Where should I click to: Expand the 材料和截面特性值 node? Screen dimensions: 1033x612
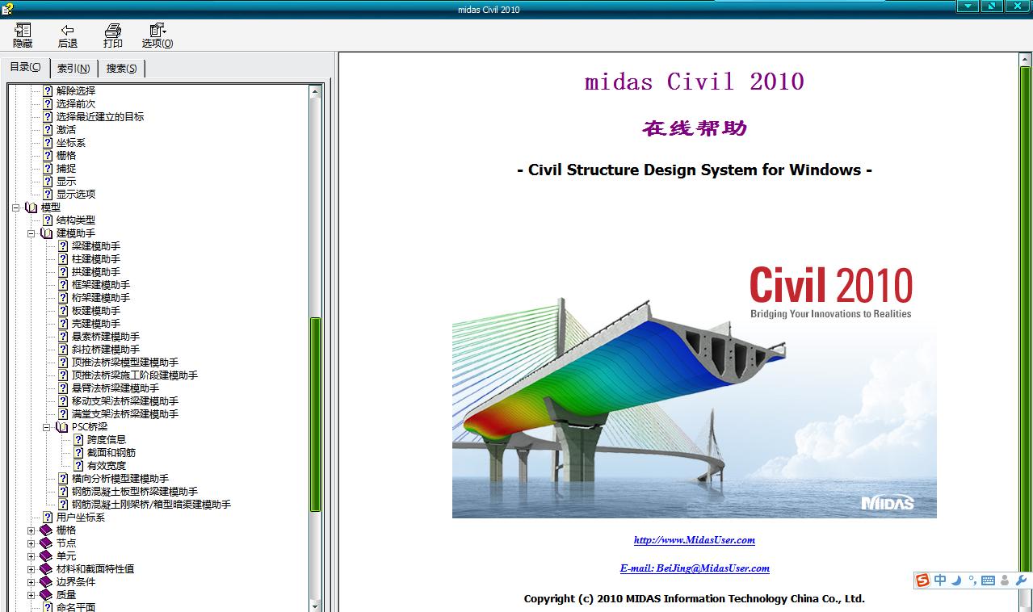coord(31,569)
